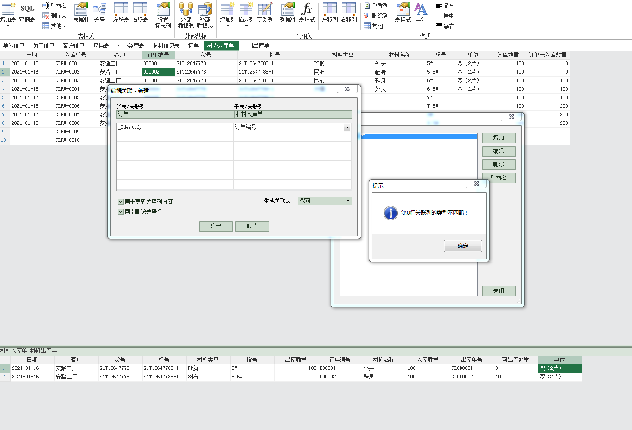Image resolution: width=632 pixels, height=430 pixels.
Task: Click the 更改列 icon
Action: 265,13
